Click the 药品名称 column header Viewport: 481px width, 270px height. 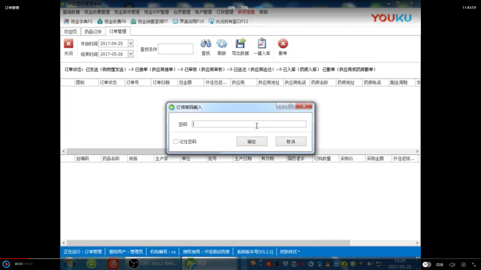tap(114, 158)
